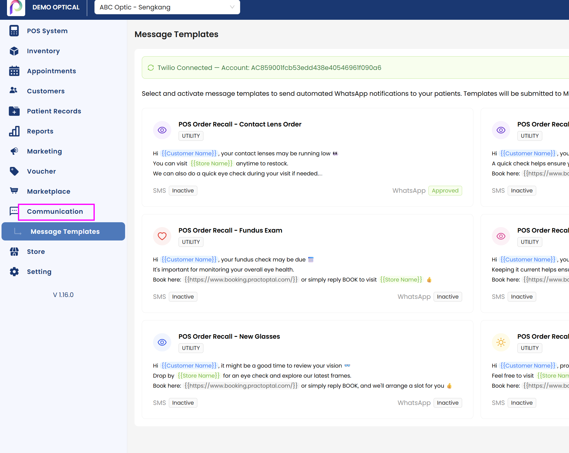Click the UTILITY tag on Contact Lens Order

coord(191,136)
